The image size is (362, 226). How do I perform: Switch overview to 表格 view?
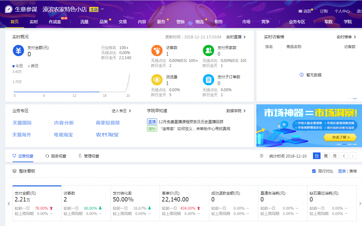353,171
